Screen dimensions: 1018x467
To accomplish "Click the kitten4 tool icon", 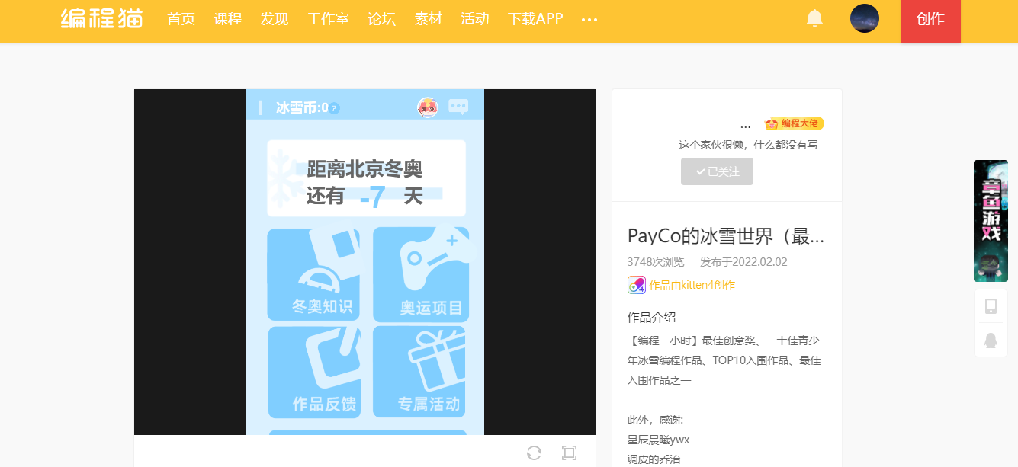I will pos(637,285).
